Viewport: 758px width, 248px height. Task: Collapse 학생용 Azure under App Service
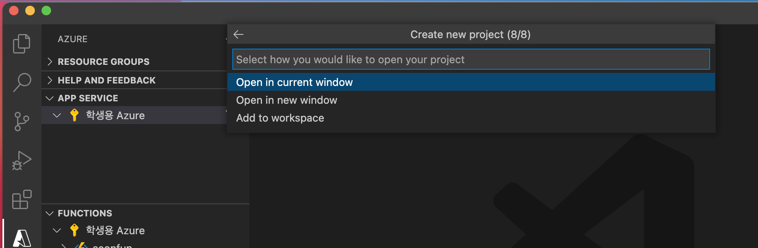coord(57,115)
